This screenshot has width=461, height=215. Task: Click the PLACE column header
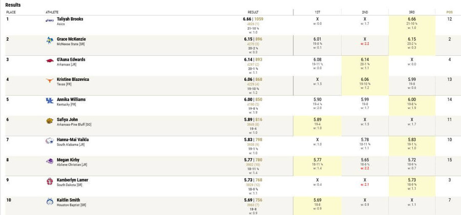[11, 12]
